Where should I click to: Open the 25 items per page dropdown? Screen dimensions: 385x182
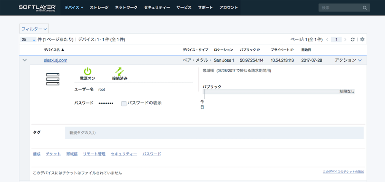[x=28, y=39]
